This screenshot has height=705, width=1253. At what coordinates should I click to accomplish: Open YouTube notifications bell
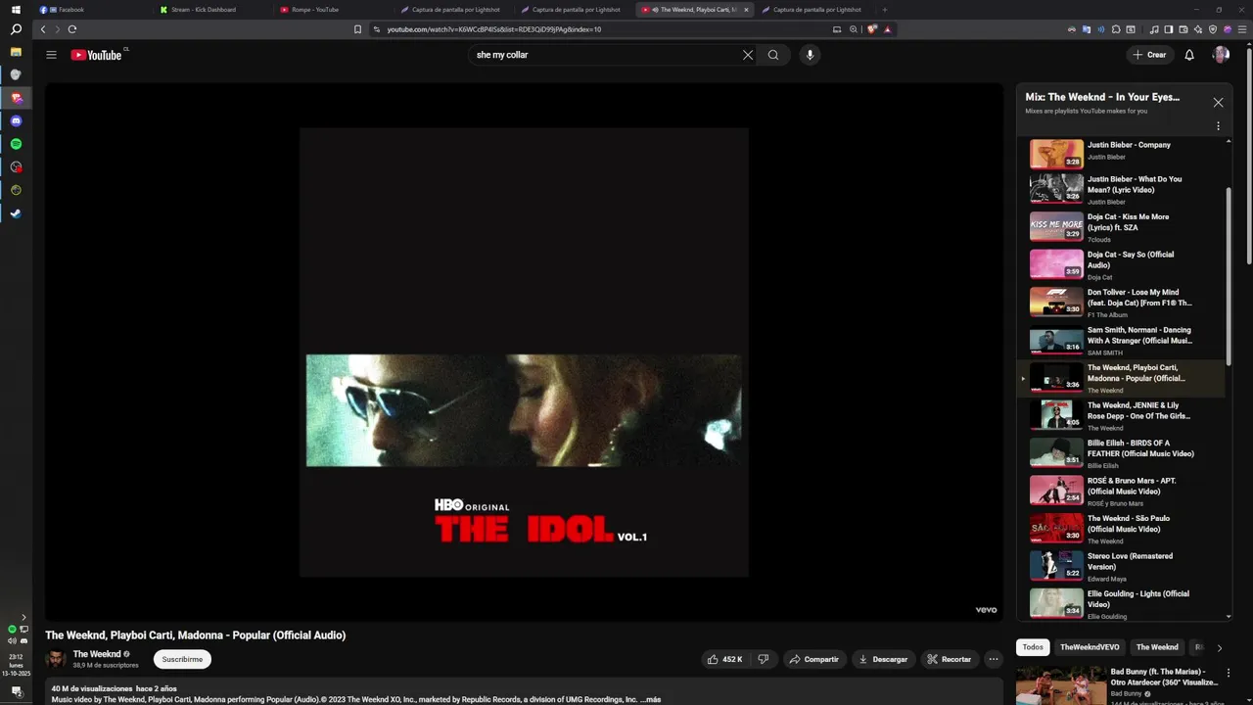pos(1189,55)
